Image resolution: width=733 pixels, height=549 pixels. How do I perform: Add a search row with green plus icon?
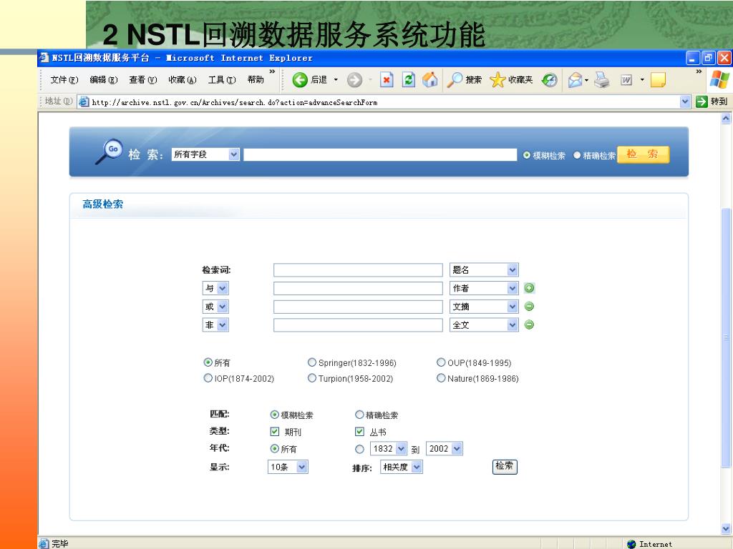[x=529, y=288]
